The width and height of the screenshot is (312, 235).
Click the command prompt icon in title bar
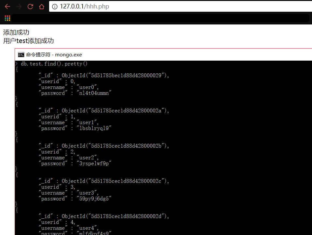[x=21, y=54]
